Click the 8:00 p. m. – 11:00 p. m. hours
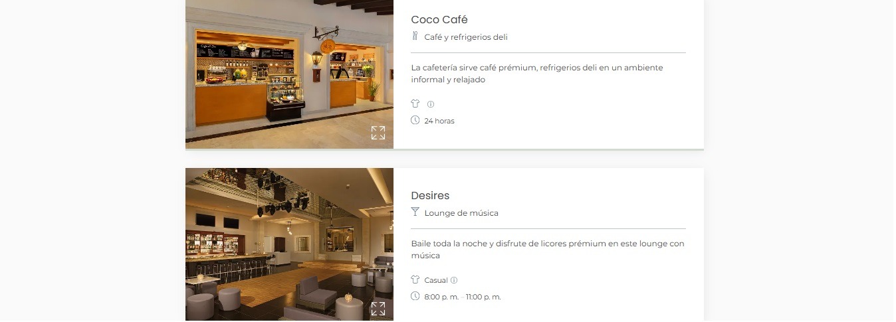This screenshot has height=322, width=896. tap(463, 297)
